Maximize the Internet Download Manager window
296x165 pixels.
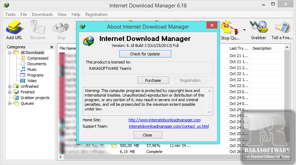(273, 4)
